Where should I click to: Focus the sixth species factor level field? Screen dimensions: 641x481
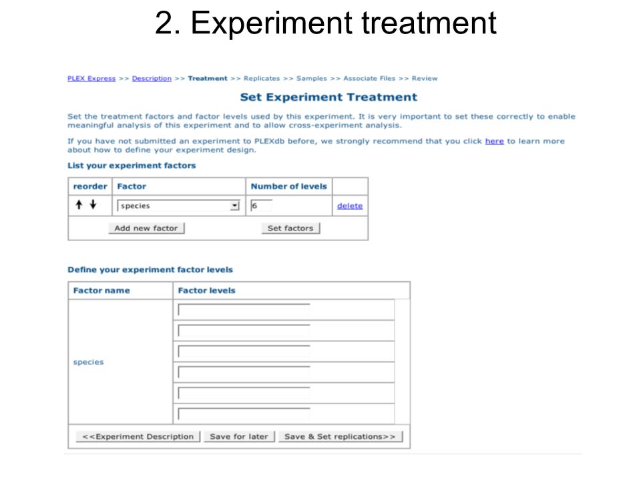pyautogui.click(x=244, y=414)
